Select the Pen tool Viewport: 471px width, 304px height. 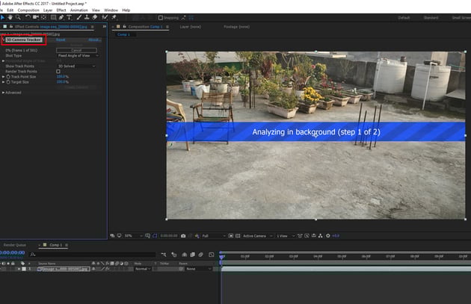[x=61, y=17]
